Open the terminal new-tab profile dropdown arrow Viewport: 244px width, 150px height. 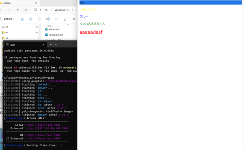56,45
